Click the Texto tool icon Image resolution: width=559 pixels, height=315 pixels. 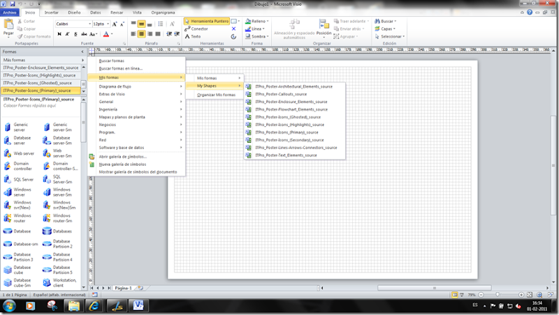click(187, 37)
